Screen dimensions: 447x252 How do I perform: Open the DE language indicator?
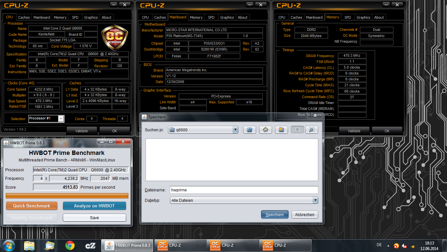tap(379, 245)
